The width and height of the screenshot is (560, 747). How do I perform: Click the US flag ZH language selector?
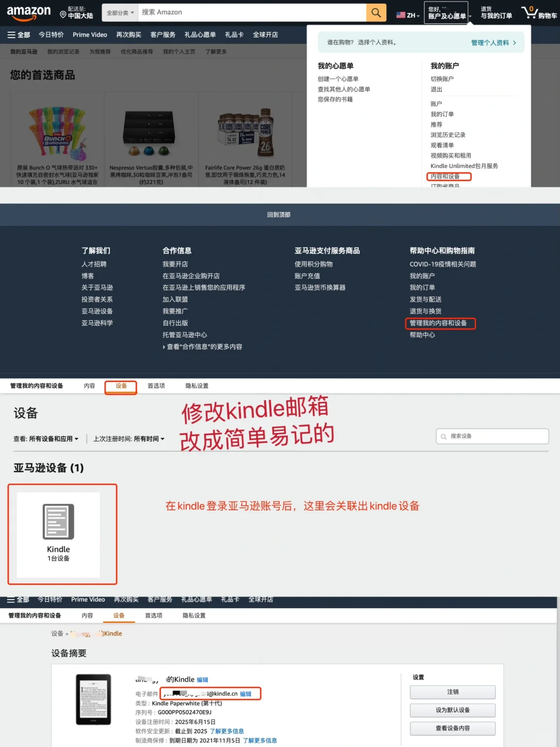pos(408,15)
